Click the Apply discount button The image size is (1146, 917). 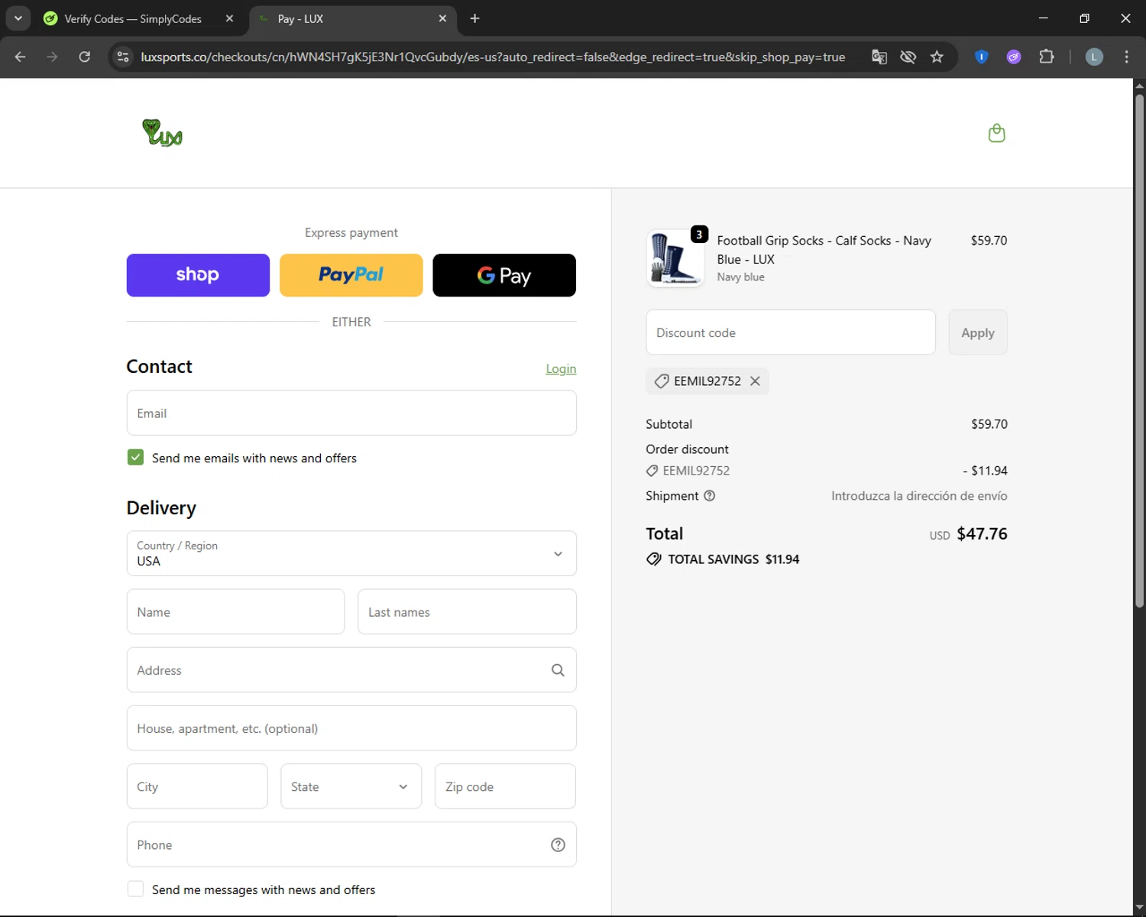tap(978, 332)
